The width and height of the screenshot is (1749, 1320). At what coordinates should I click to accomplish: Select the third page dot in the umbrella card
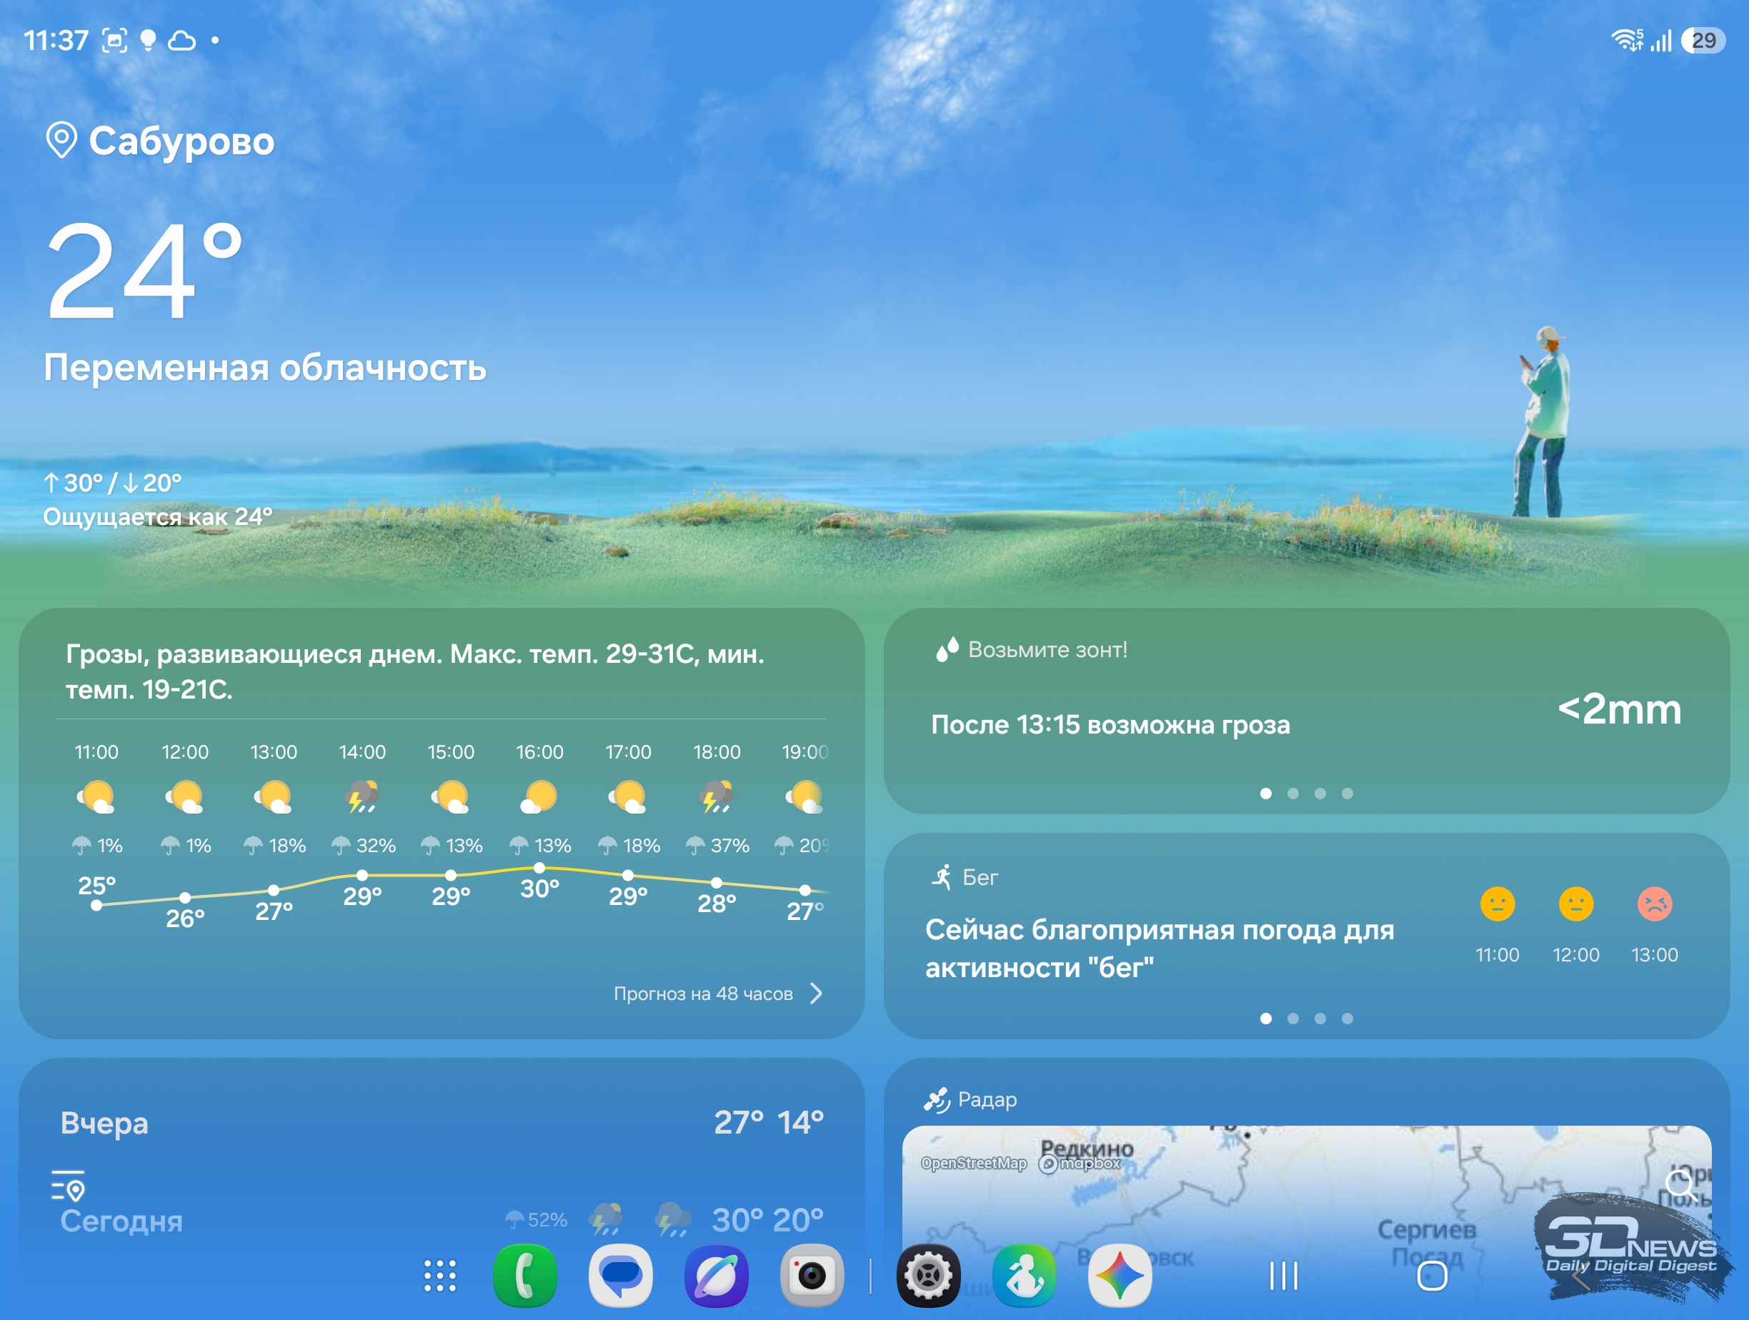tap(1320, 794)
